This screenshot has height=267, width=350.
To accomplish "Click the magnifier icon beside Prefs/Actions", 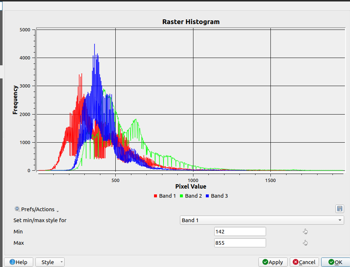I will pos(17,209).
